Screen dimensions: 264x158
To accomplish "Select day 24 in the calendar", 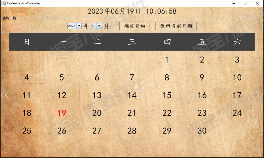I will click(x=237, y=113).
